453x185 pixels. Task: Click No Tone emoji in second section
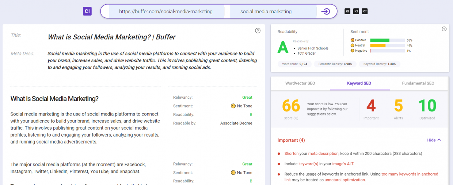[233, 173]
